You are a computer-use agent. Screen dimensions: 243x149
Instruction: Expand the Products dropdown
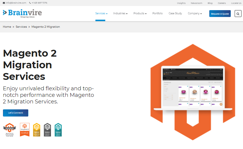click(x=140, y=13)
